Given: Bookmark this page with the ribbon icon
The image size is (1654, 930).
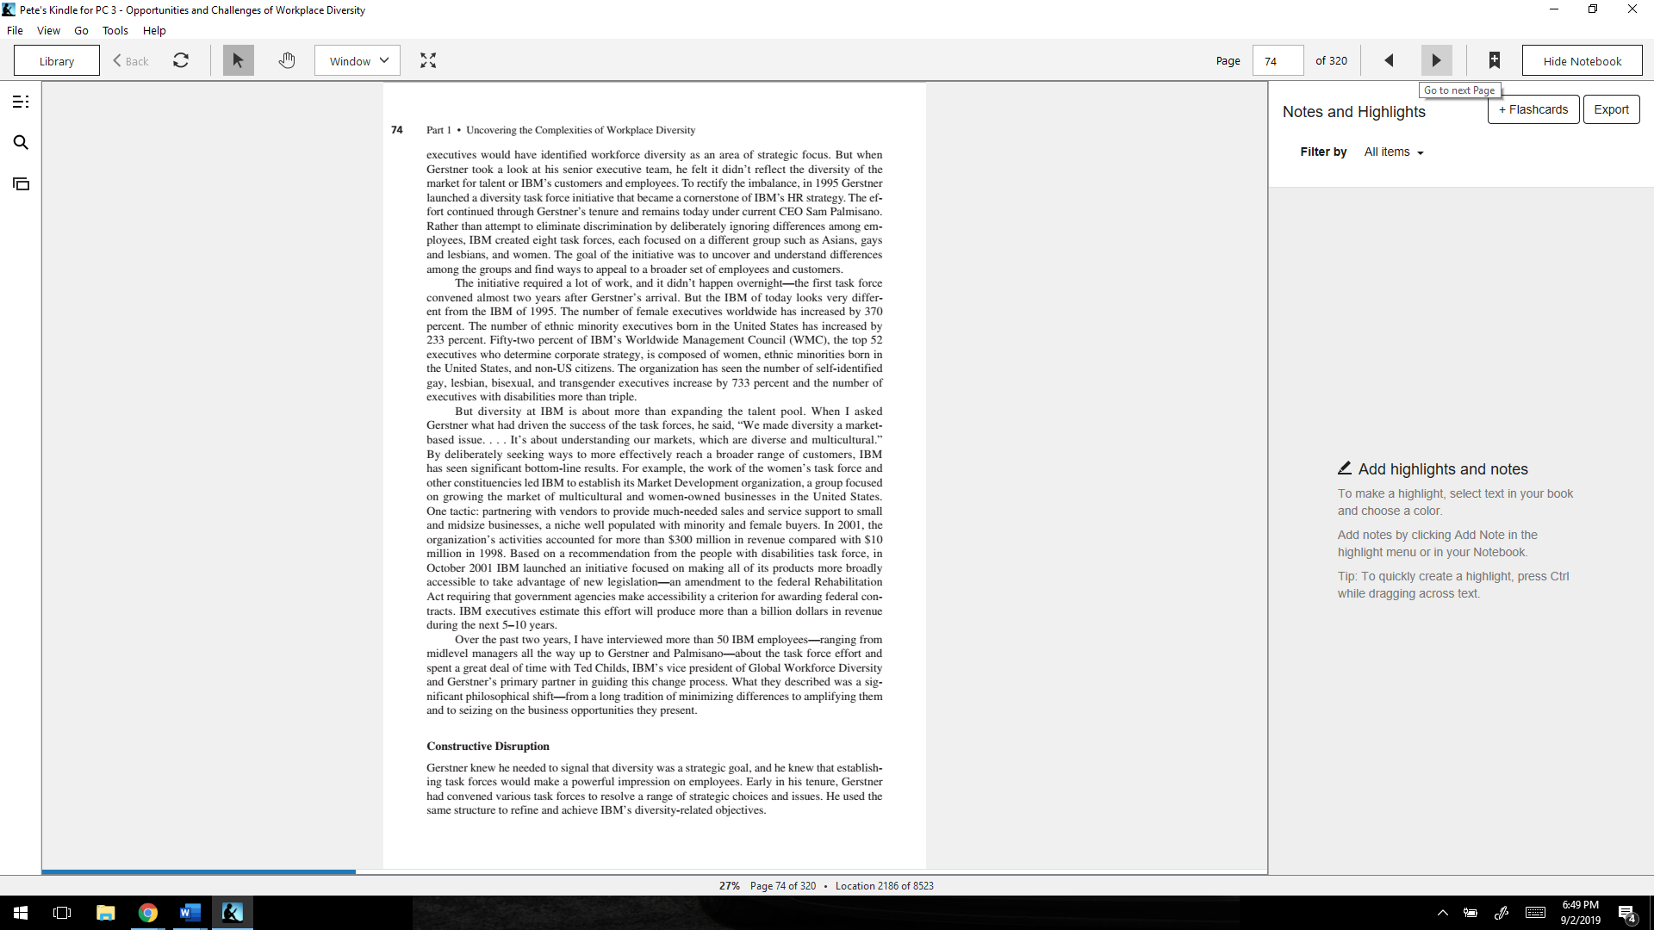Looking at the screenshot, I should tap(1495, 60).
